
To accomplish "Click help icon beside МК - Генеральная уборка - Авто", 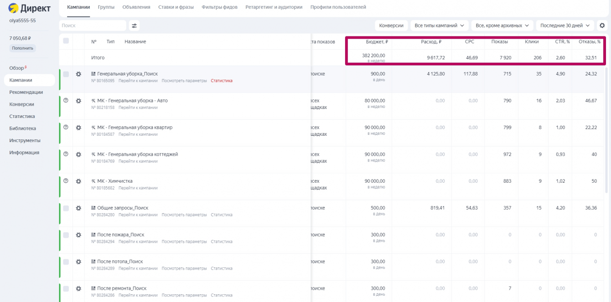I will [x=66, y=101].
